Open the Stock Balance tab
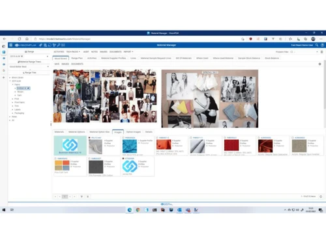Screen dimensions: 326x244 [272, 58]
